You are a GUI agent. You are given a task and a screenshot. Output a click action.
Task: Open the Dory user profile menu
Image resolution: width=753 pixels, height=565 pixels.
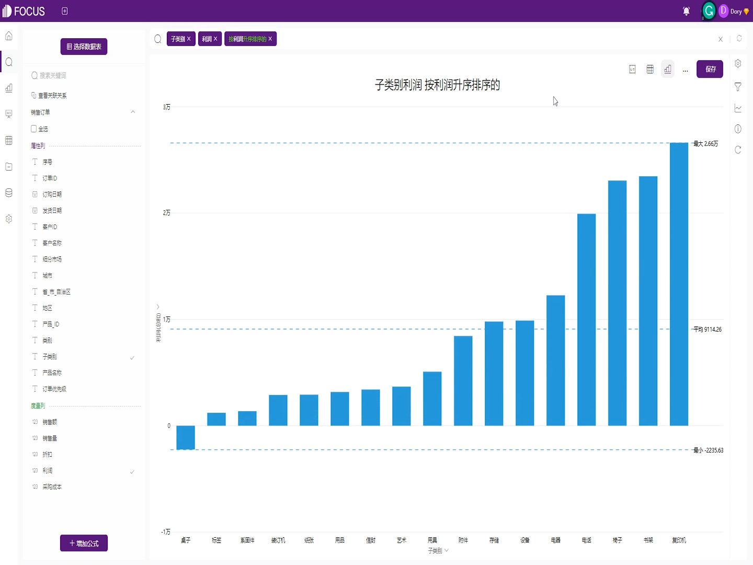(734, 11)
